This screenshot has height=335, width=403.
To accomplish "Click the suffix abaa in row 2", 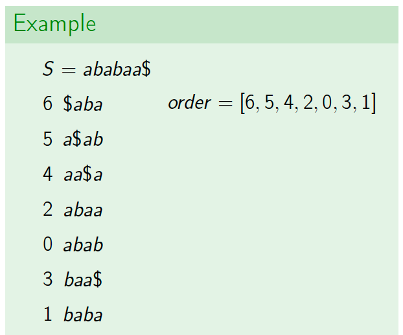I will tap(83, 210).
